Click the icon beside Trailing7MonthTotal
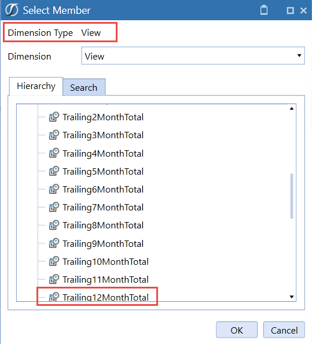312x344 pixels. click(54, 207)
